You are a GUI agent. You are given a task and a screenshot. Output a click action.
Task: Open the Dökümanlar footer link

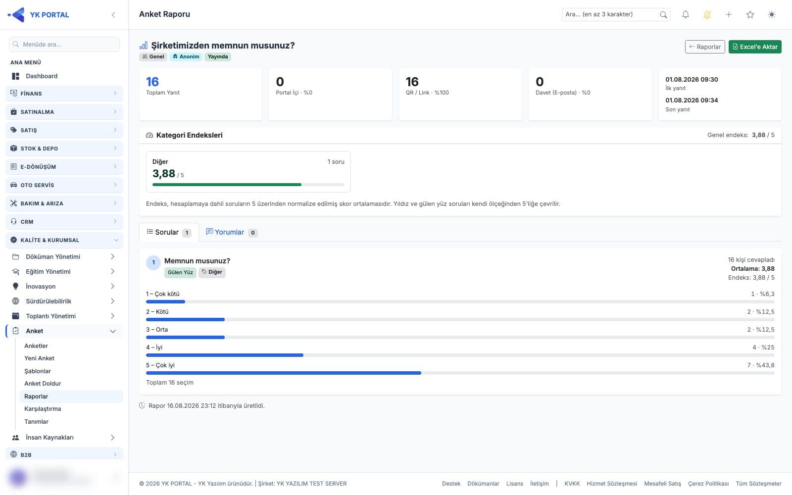483,484
